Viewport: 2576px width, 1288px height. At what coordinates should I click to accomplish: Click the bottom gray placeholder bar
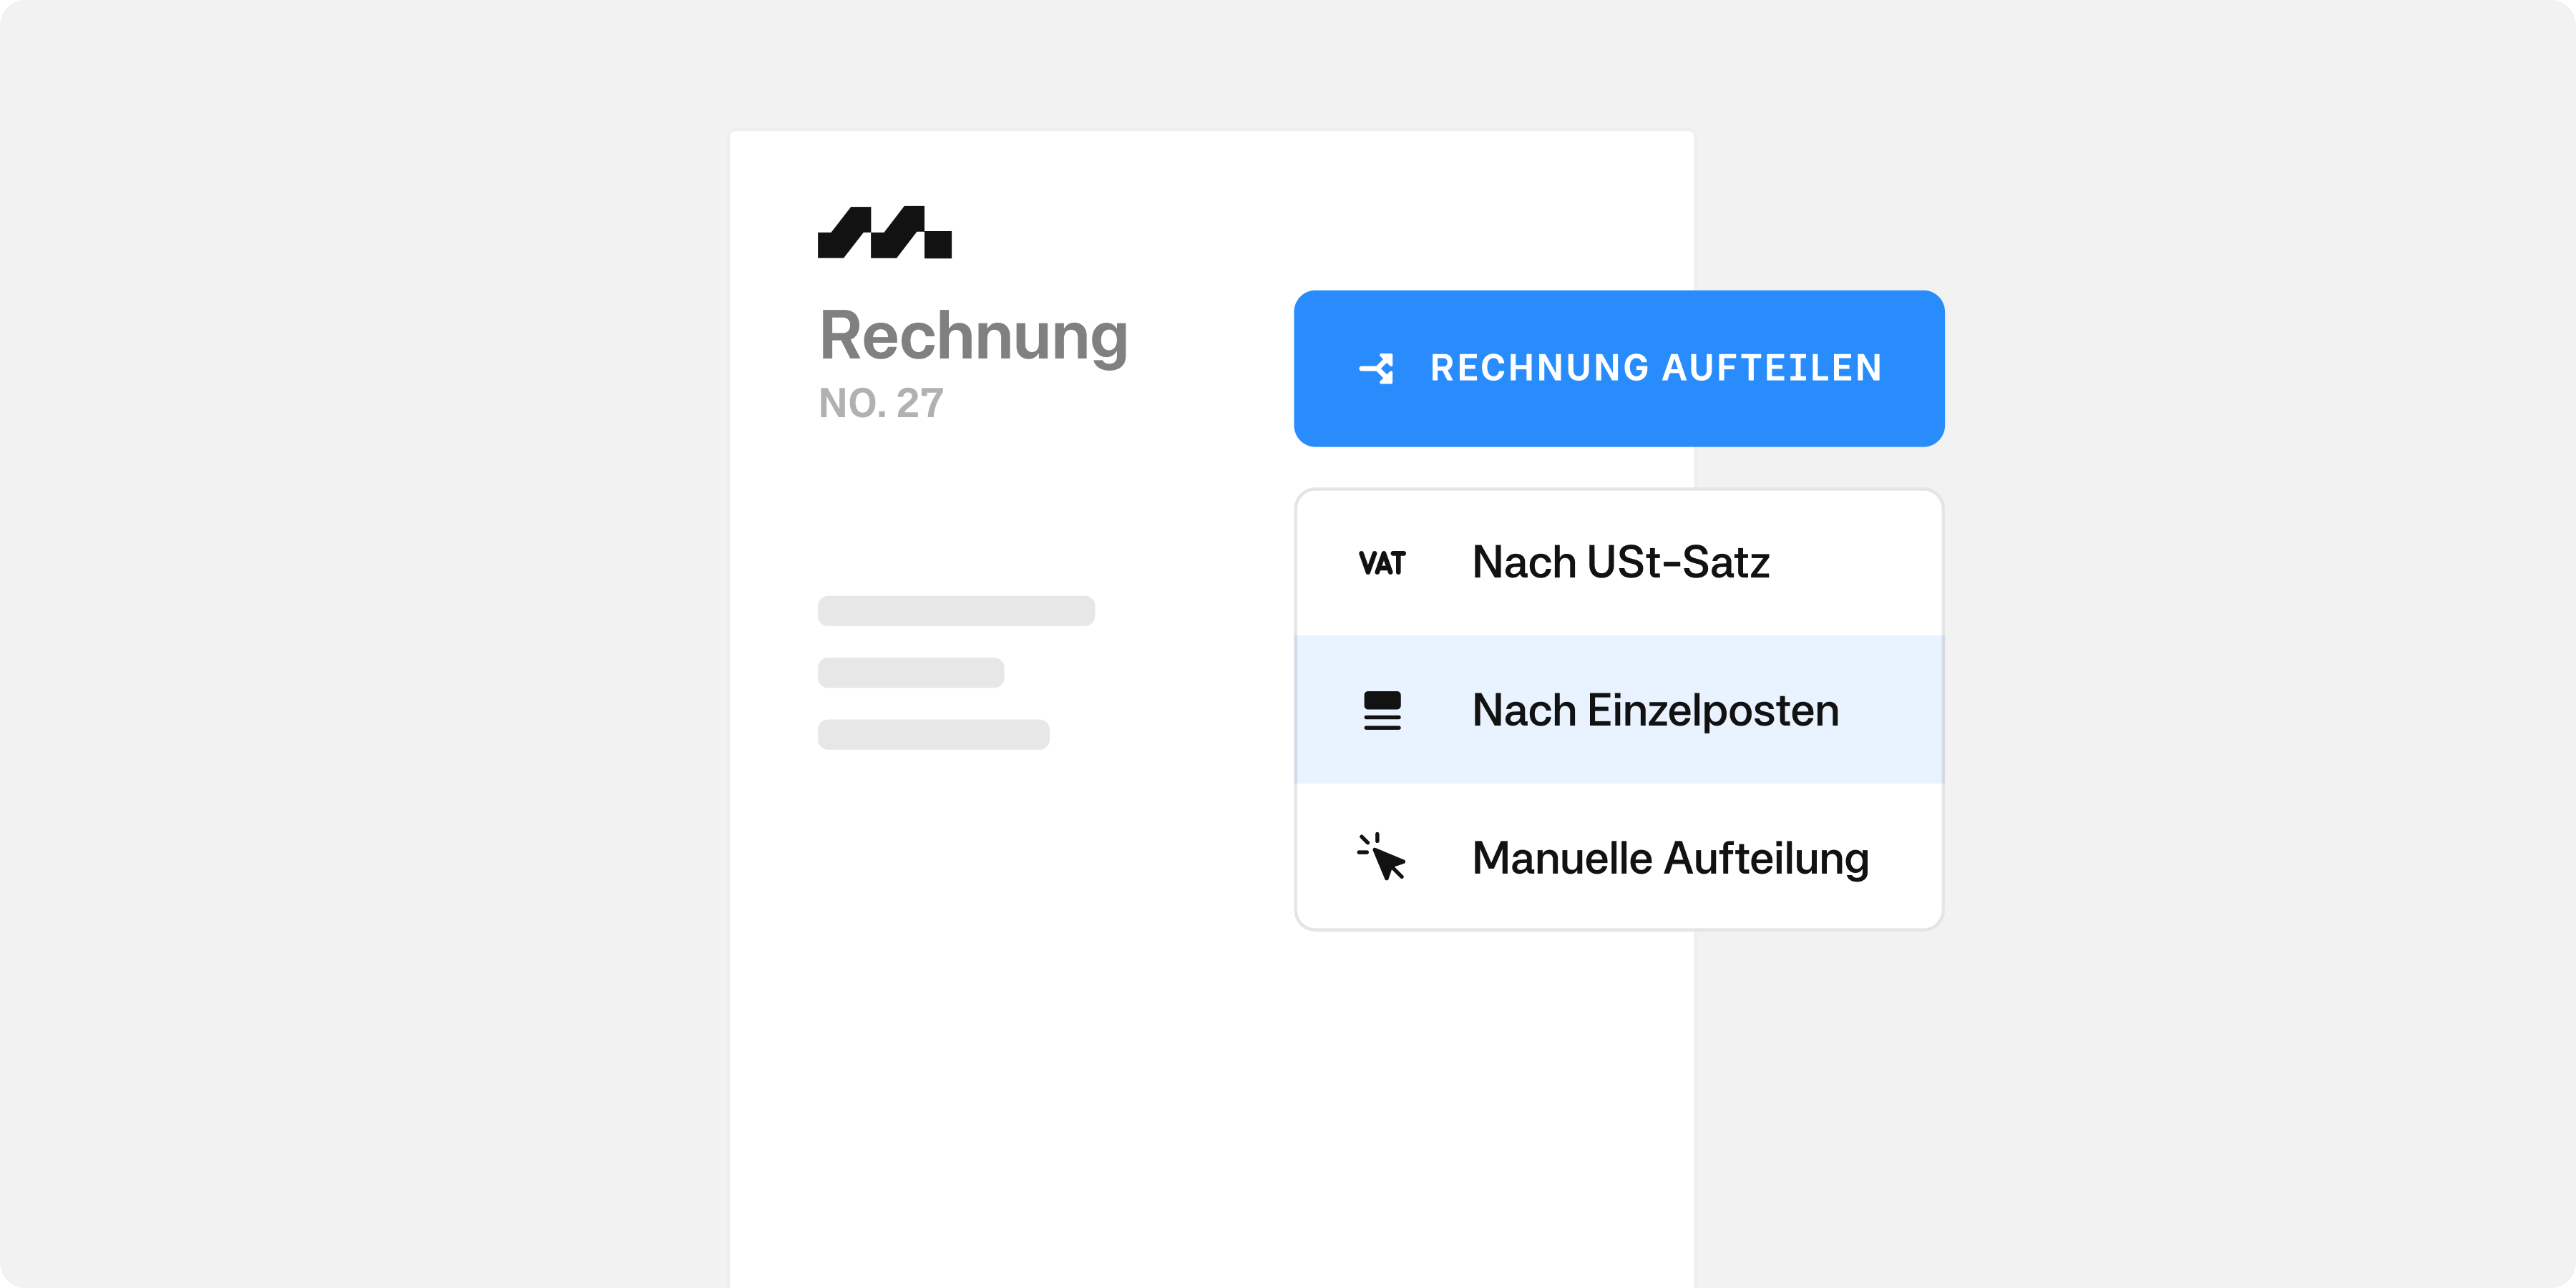(933, 734)
